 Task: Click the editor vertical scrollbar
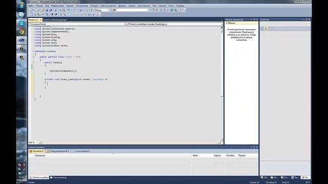(x=222, y=83)
